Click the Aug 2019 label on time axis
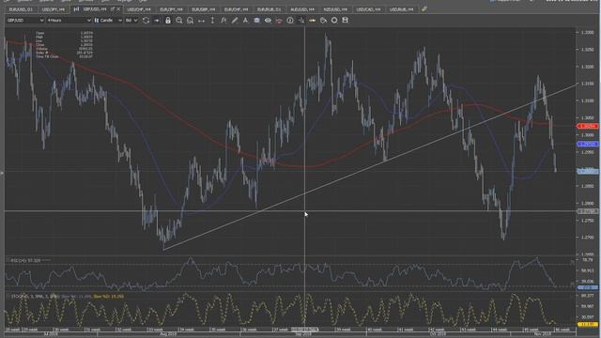The height and width of the screenshot is (338, 601). 168,334
